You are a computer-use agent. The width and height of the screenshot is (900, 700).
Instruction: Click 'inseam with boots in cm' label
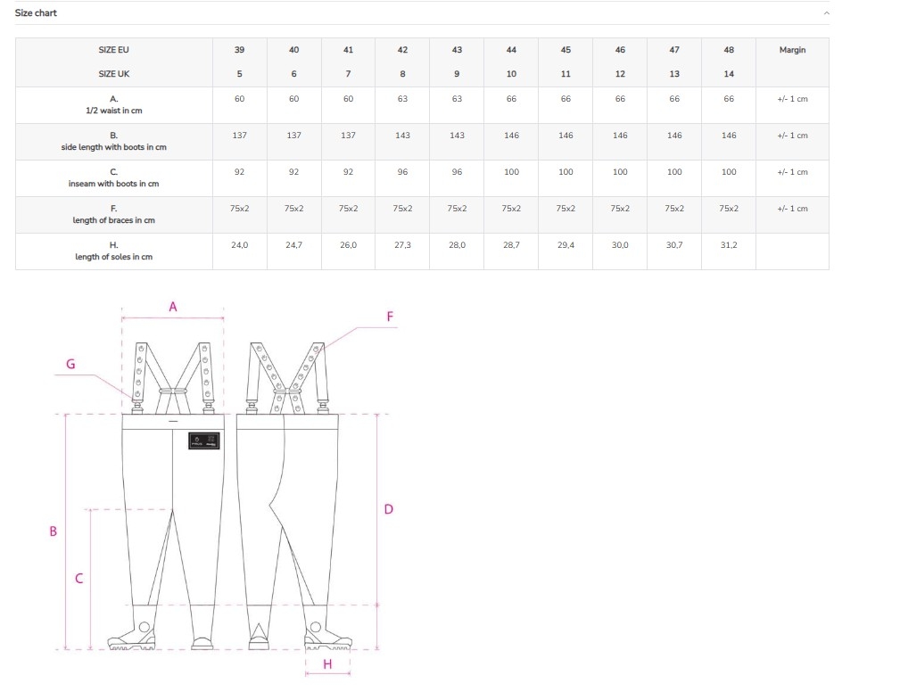coord(113,185)
